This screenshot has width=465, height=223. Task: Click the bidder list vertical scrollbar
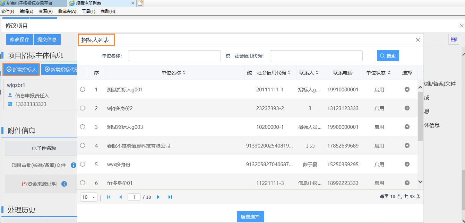click(x=420, y=116)
